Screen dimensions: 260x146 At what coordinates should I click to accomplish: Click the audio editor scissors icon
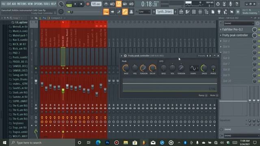pyautogui.click(x=224, y=4)
